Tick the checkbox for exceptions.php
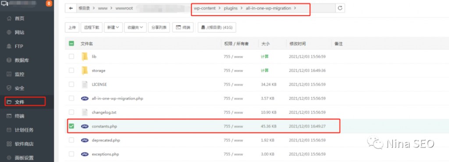 [71, 154]
